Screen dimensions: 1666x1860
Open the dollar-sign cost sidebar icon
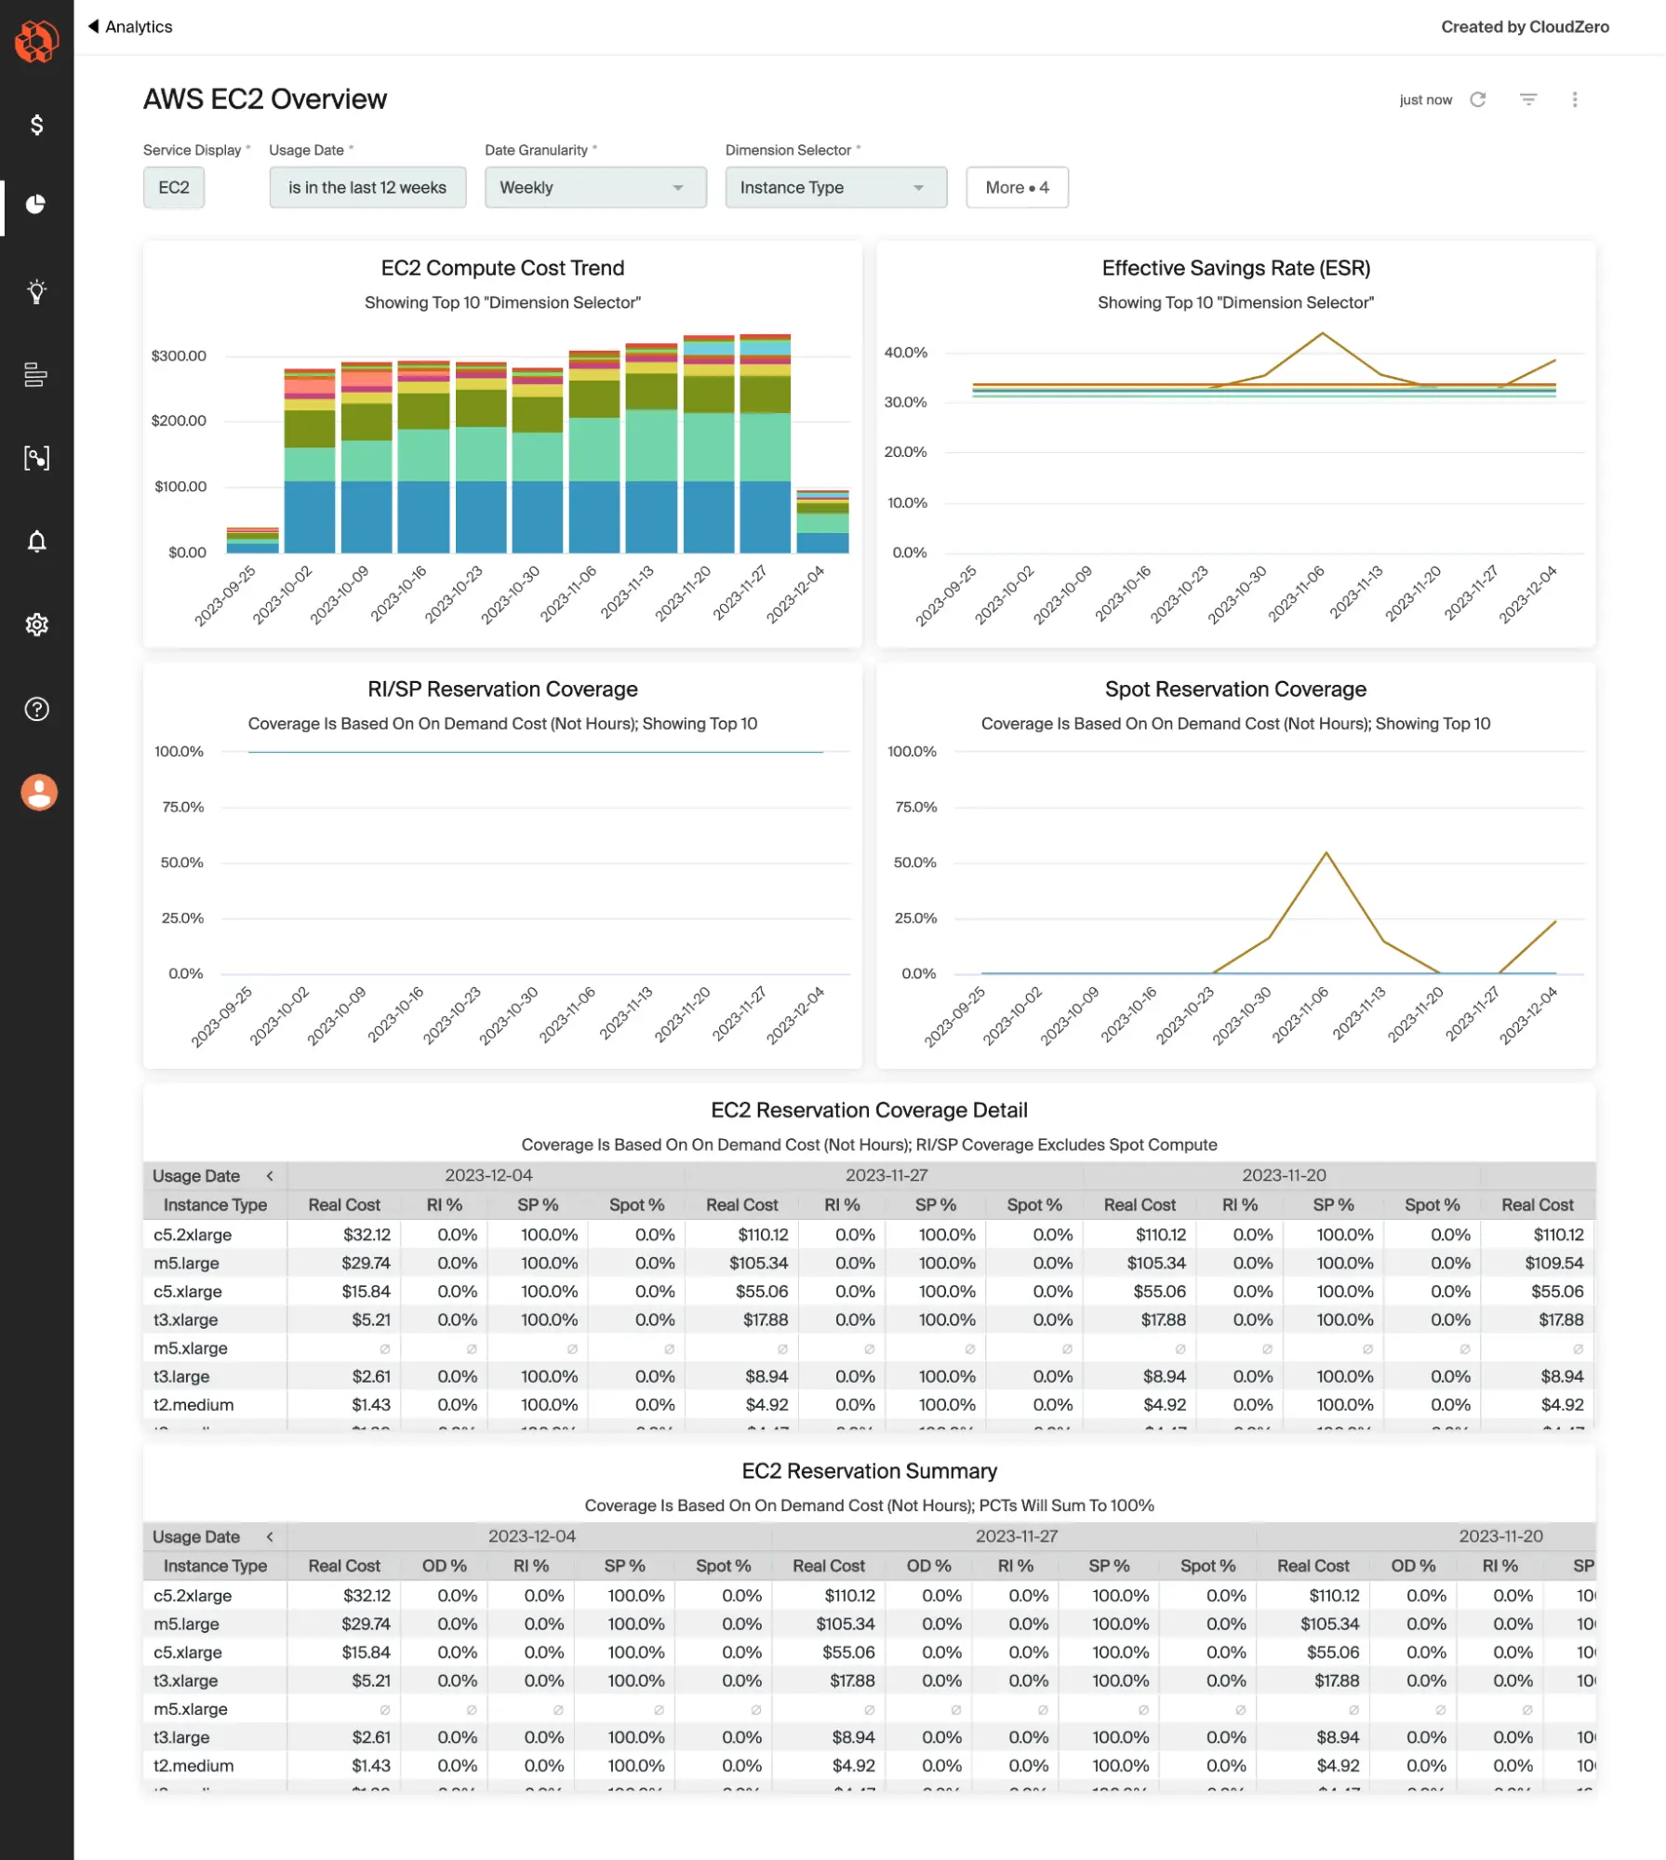point(36,125)
